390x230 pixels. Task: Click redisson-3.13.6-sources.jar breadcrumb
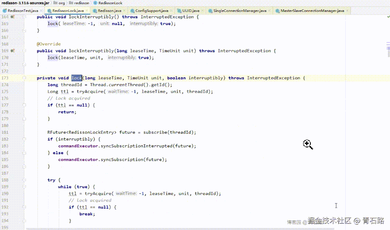[26, 3]
